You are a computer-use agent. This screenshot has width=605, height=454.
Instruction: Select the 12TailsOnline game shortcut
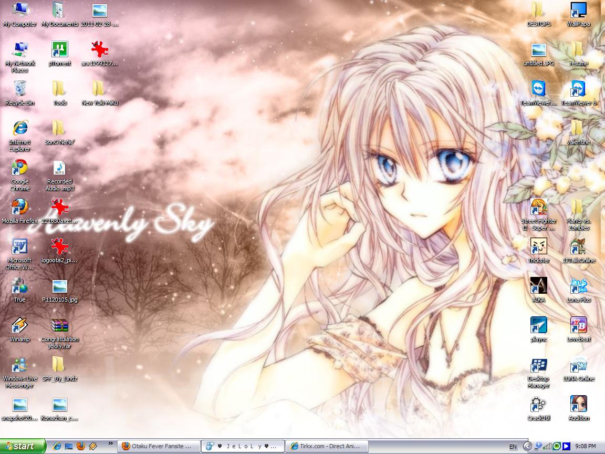[578, 251]
